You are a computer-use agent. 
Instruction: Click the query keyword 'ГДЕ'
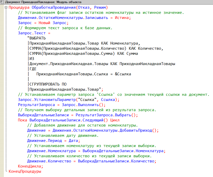tap(33, 69)
